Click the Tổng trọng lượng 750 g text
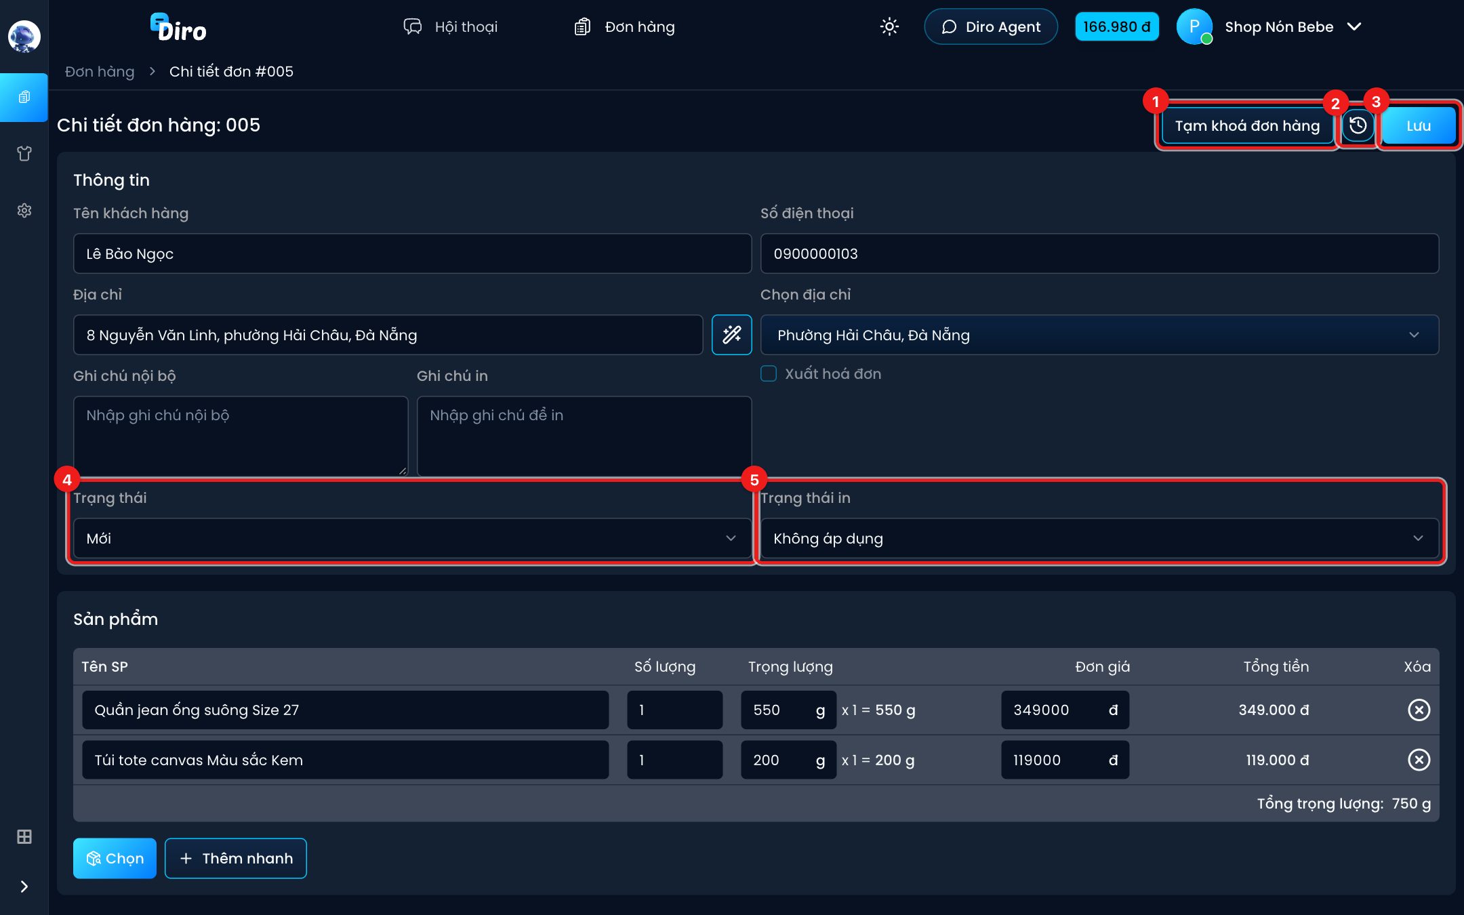Image resolution: width=1464 pixels, height=915 pixels. (x=1343, y=803)
